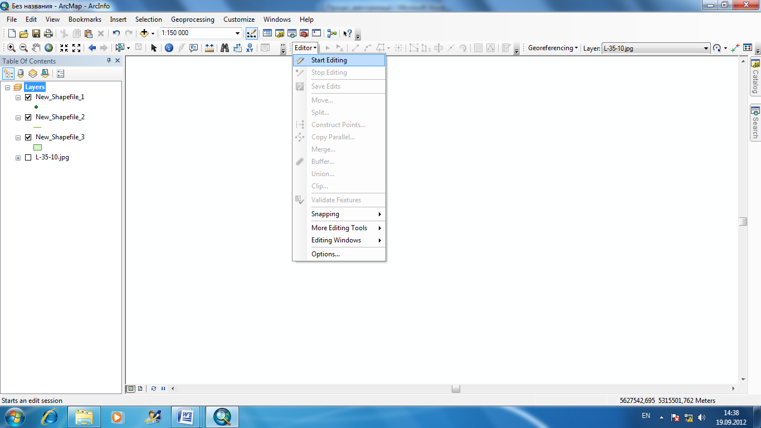Open the Customize menu
Viewport: 761px width, 428px height.
point(239,20)
